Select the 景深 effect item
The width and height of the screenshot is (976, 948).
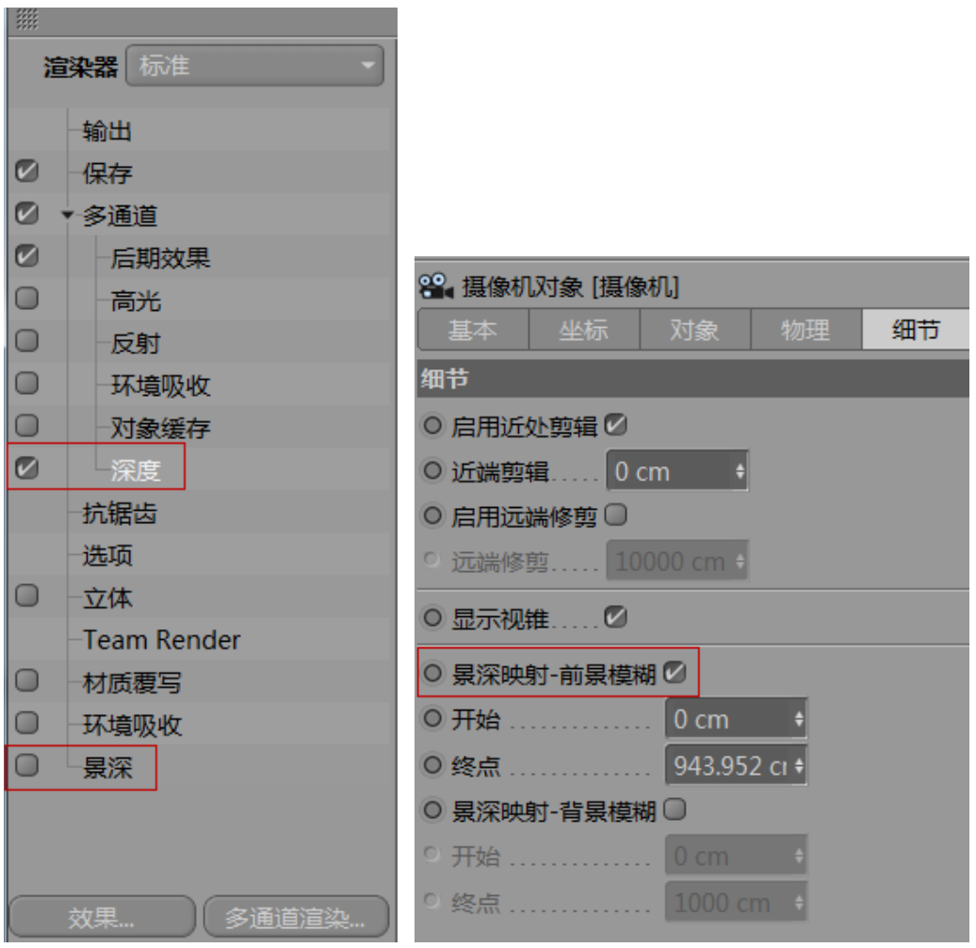[x=107, y=767]
